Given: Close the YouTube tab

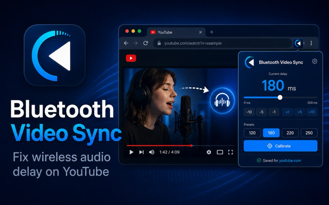Looking at the screenshot, I should [x=200, y=32].
